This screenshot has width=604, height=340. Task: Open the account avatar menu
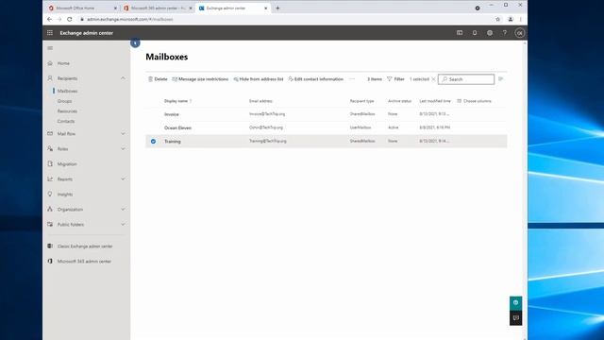click(520, 33)
